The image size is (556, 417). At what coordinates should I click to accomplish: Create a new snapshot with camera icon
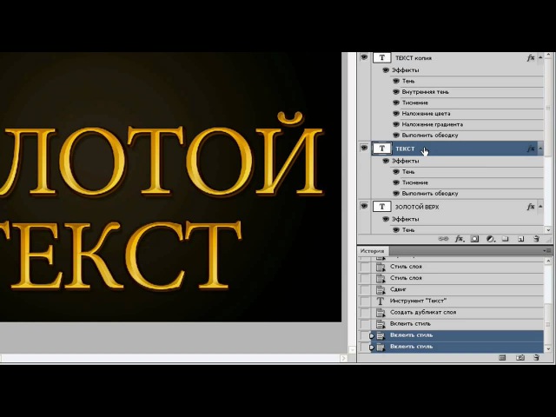click(x=520, y=357)
